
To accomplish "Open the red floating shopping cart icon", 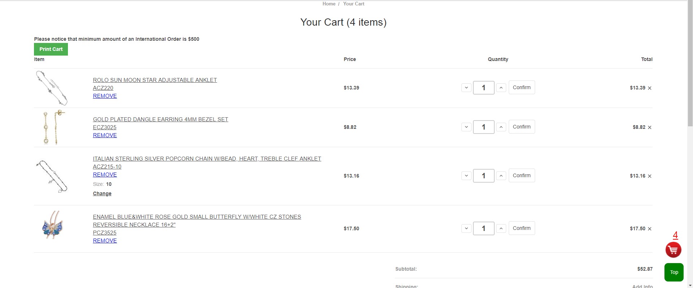I will point(673,250).
